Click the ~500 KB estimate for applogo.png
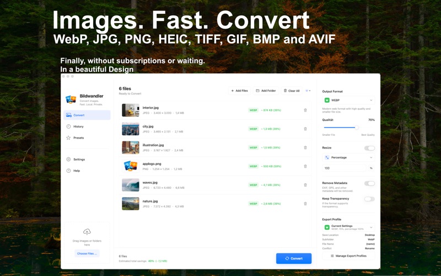This screenshot has height=276, width=441. [271, 166]
